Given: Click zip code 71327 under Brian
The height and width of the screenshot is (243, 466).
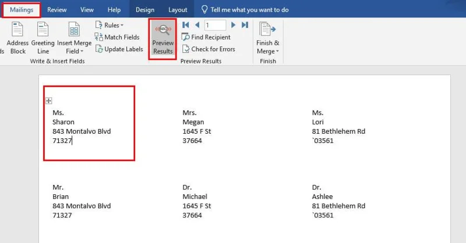Looking at the screenshot, I should point(62,215).
